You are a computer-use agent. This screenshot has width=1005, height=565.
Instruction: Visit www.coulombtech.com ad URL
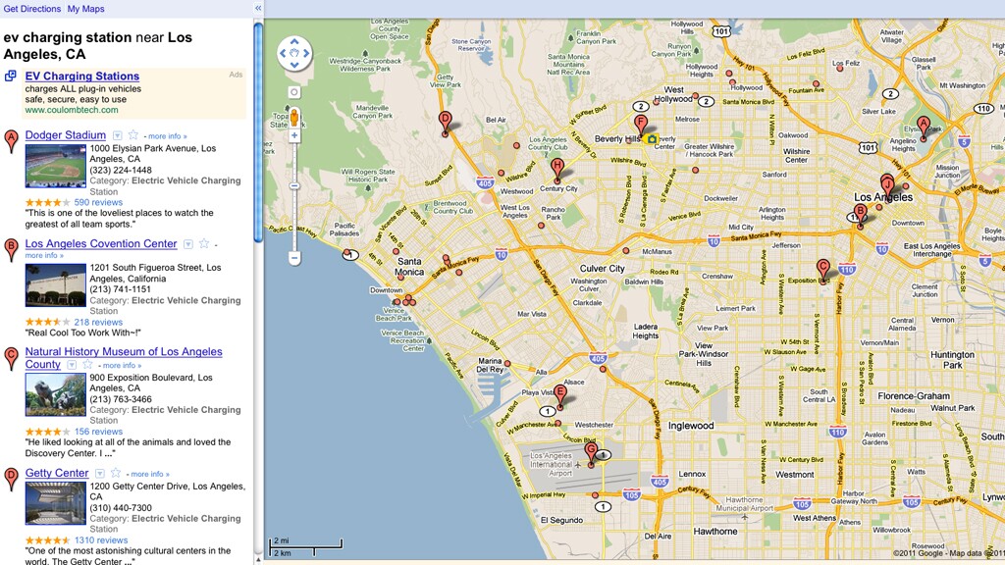72,110
